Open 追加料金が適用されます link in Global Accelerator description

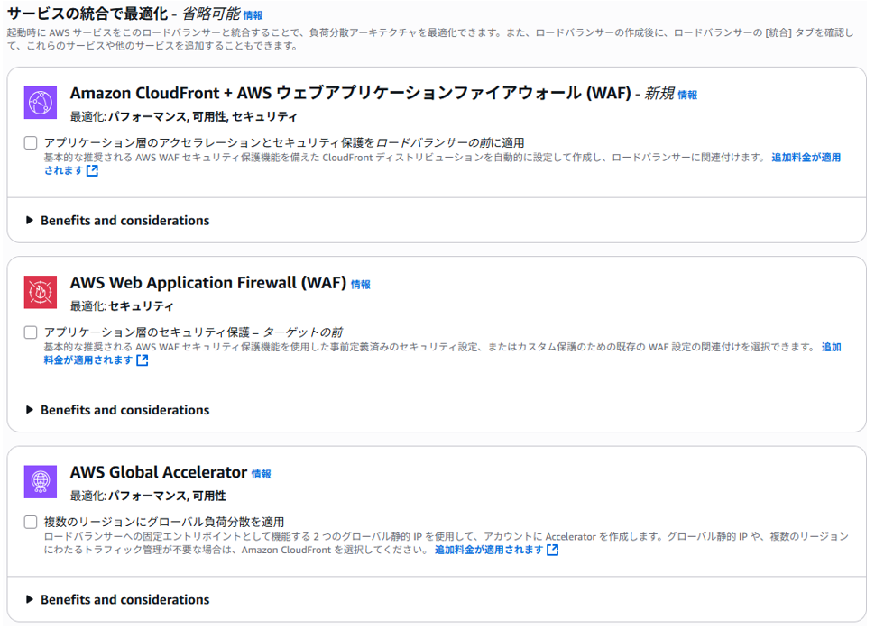[x=496, y=550]
